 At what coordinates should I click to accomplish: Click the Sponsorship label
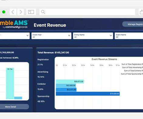[43, 96]
